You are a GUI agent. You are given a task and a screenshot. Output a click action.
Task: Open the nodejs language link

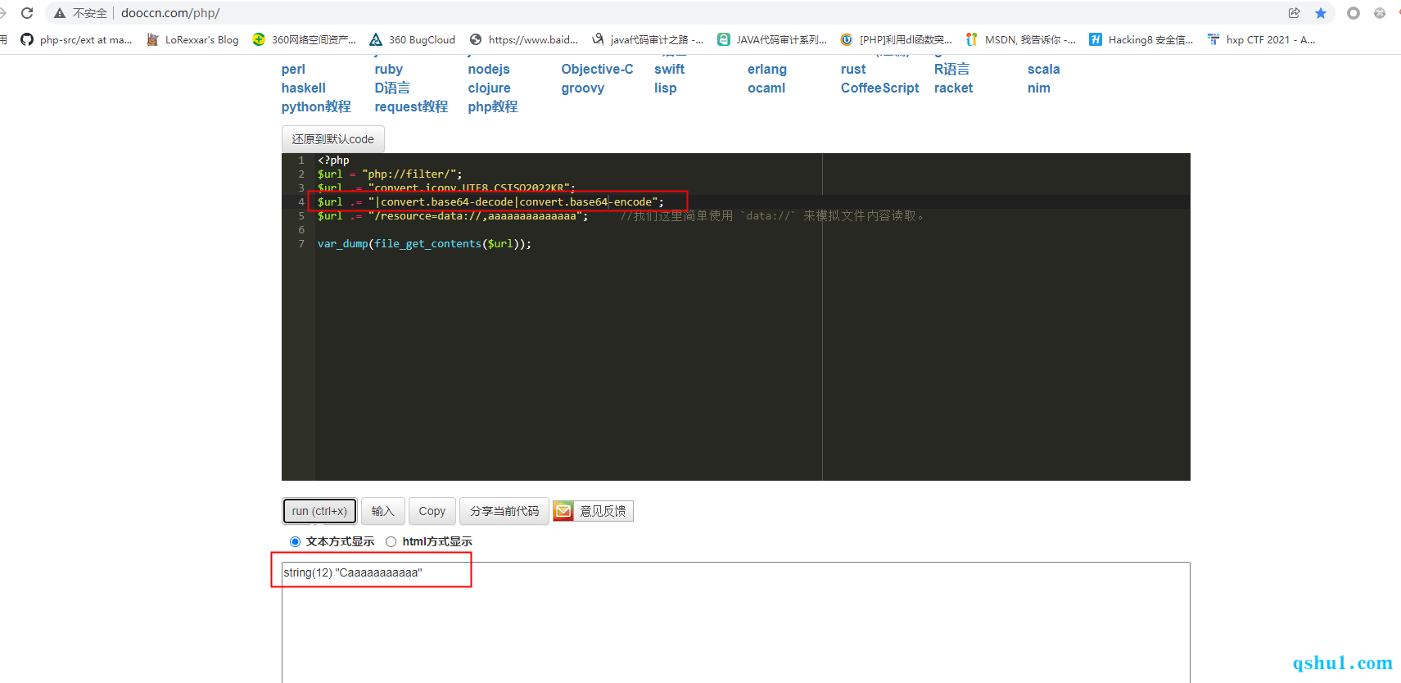click(489, 70)
